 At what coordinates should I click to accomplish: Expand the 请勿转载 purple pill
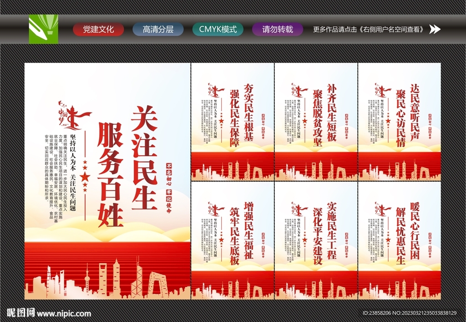coord(277,29)
